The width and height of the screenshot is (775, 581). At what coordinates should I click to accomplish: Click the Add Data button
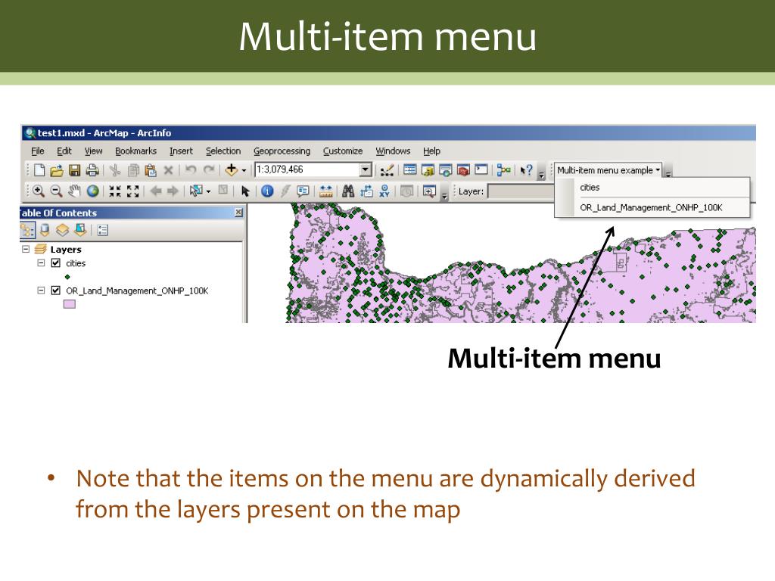(231, 170)
